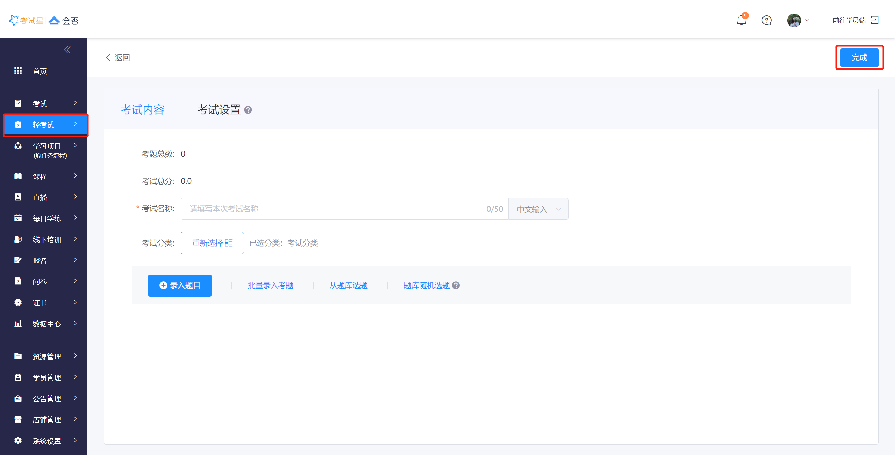Screen dimensions: 895x455
Task: Click the help question-mark icon in header
Action: [x=766, y=20]
